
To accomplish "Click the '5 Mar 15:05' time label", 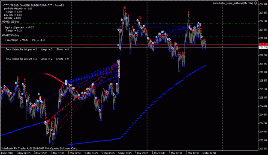I will [125, 153].
